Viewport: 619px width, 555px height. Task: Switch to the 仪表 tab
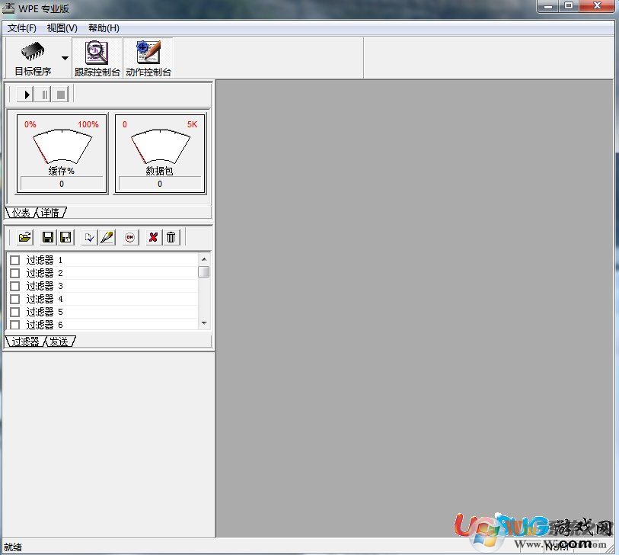tap(21, 213)
